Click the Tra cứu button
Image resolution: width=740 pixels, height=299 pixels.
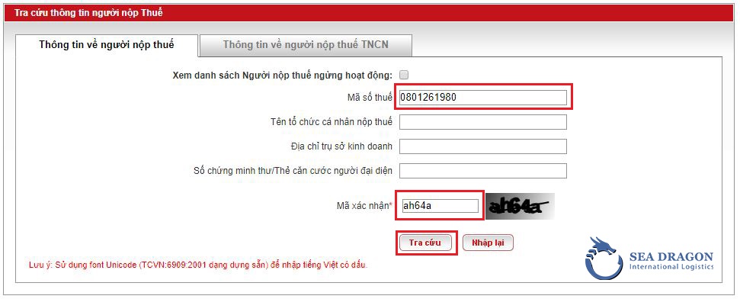(x=425, y=243)
